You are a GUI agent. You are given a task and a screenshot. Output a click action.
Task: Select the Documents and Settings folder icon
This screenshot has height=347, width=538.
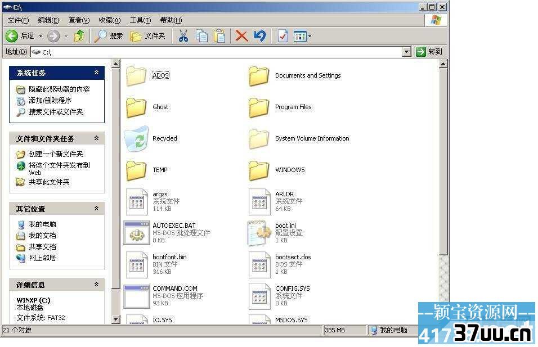tap(259, 75)
